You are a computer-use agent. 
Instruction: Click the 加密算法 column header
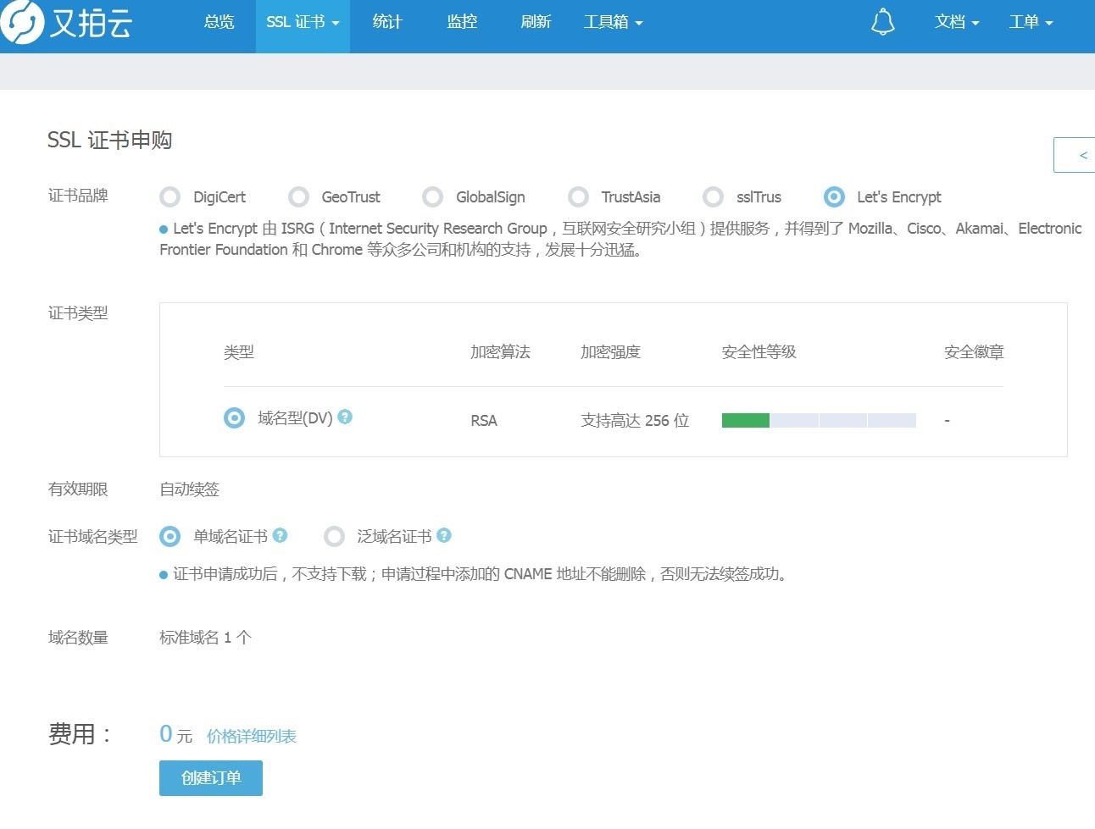(x=501, y=352)
